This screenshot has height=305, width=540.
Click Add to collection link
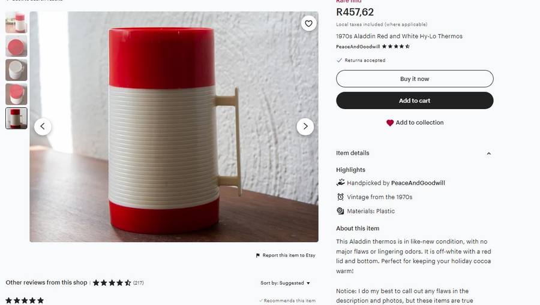[419, 123]
